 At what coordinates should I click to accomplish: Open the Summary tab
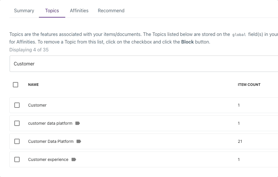[x=24, y=11]
